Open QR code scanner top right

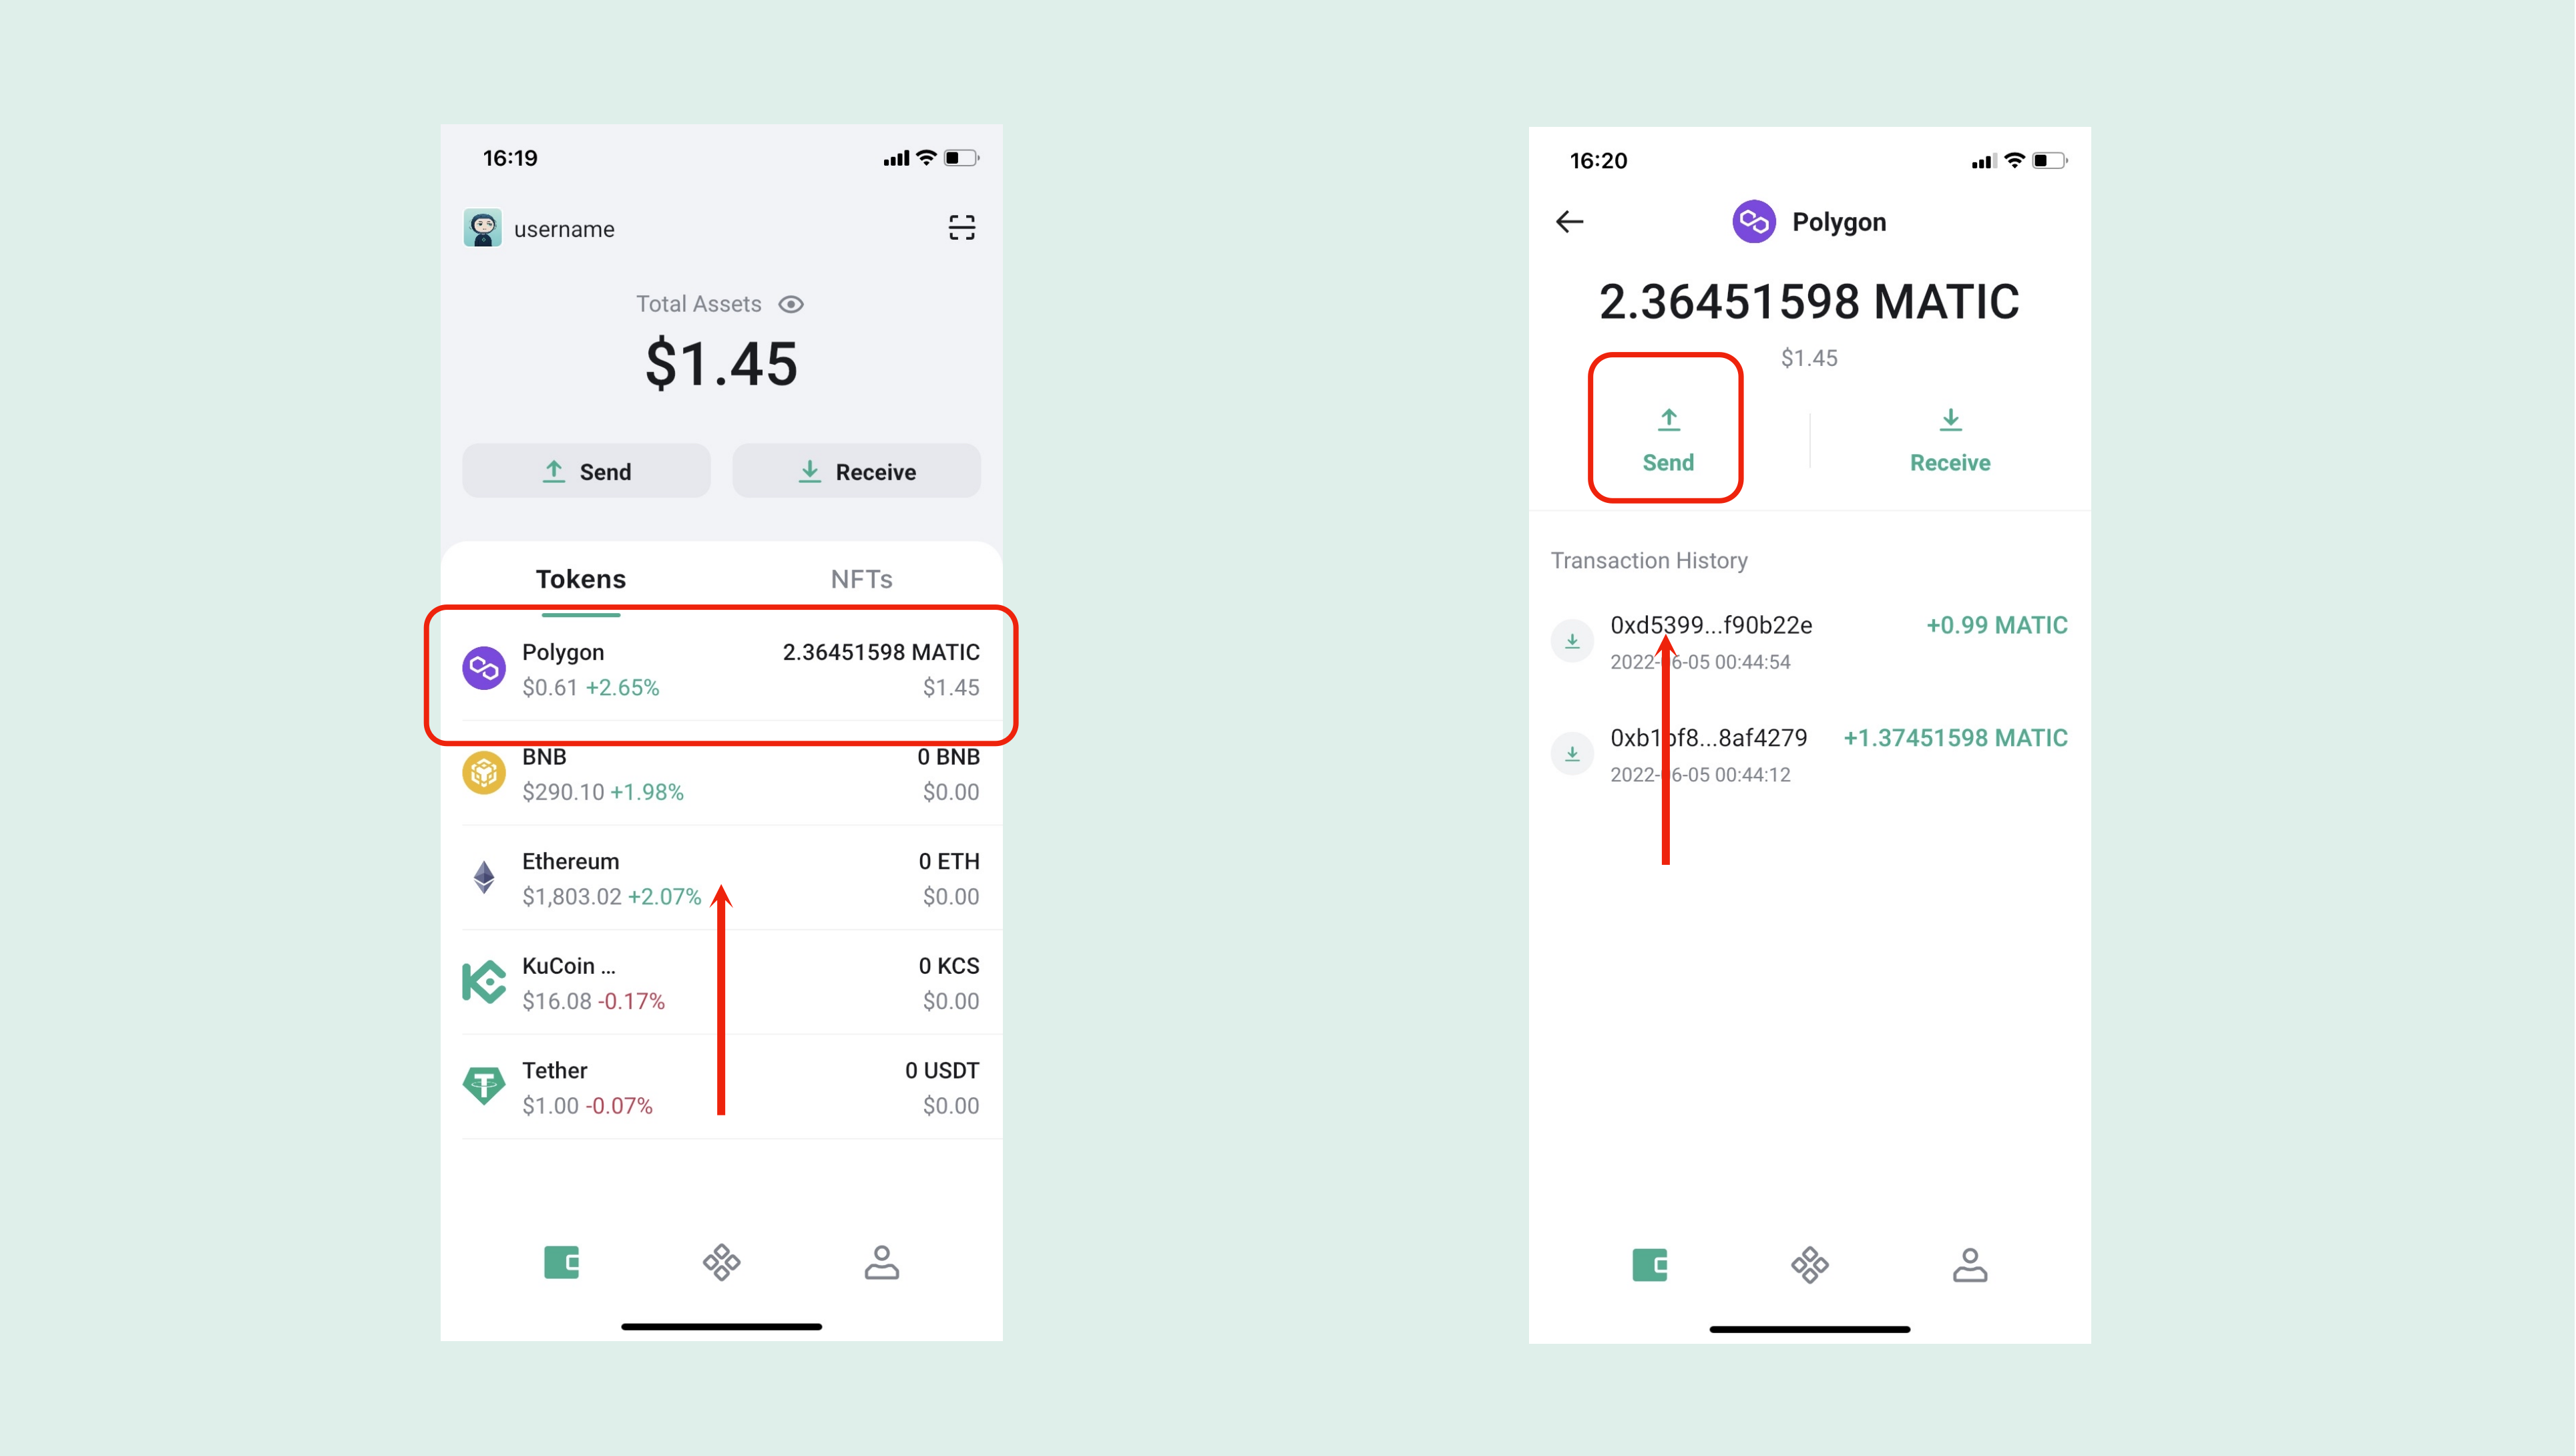coord(961,228)
